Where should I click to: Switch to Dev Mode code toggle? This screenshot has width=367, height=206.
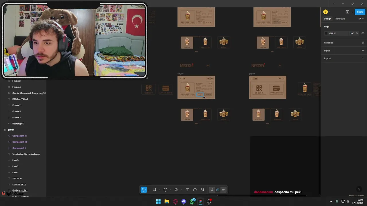[x=223, y=190]
